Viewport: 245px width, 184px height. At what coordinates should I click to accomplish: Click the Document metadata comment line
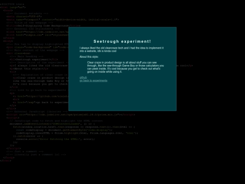pos(27,14)
